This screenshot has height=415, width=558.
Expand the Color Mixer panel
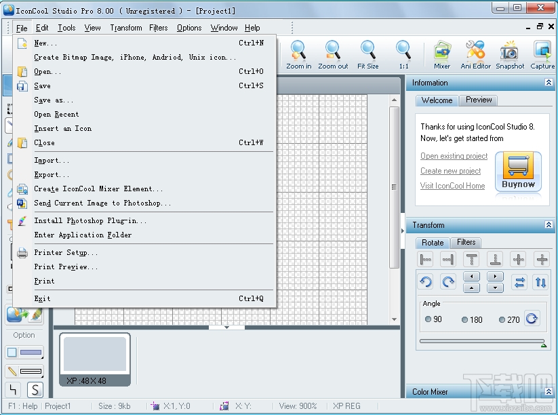coord(547,391)
